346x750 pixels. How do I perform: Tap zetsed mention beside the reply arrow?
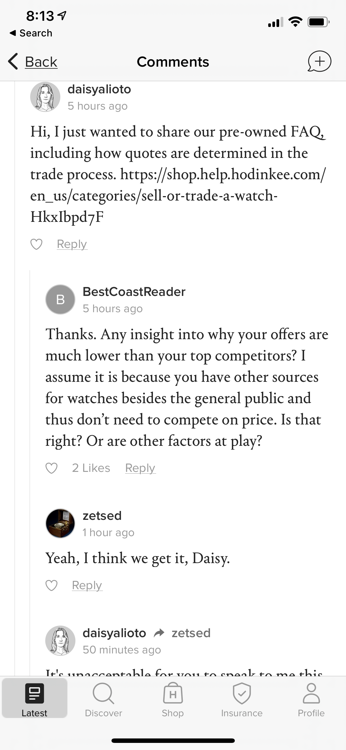[x=191, y=633]
